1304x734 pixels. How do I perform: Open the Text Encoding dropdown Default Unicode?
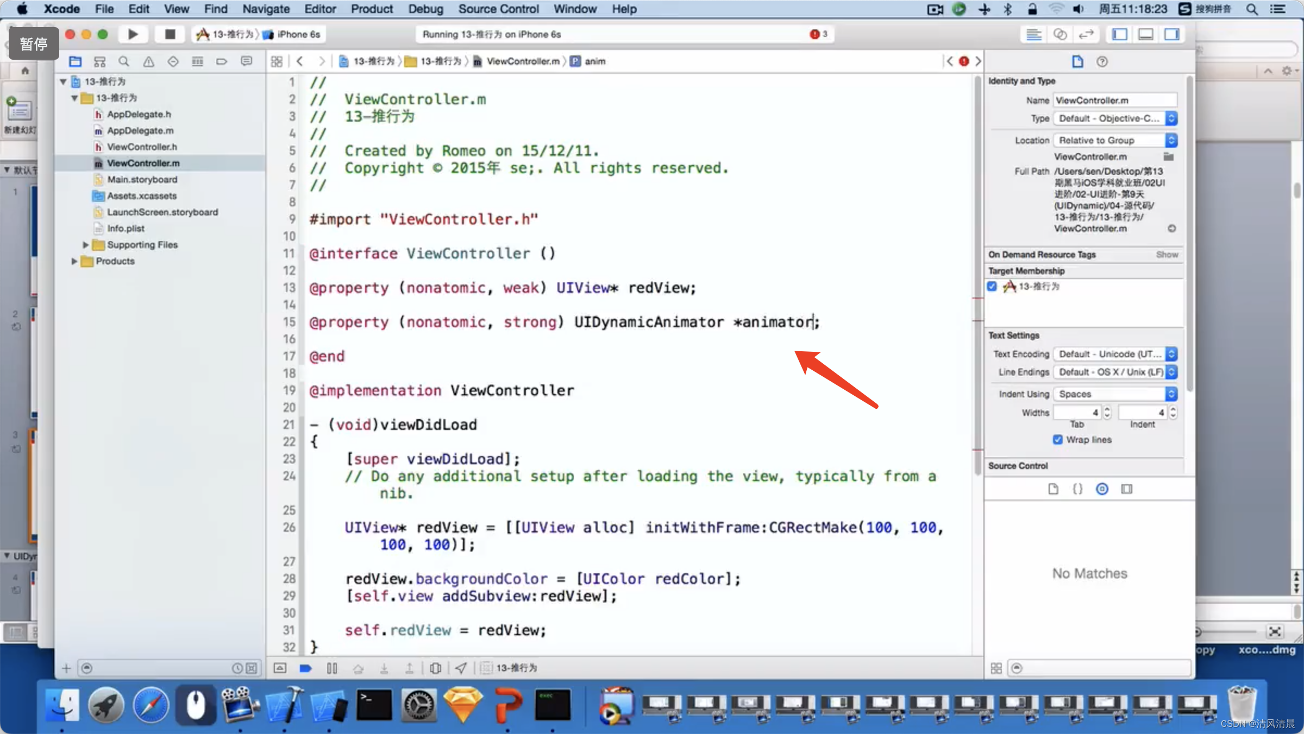(x=1115, y=353)
